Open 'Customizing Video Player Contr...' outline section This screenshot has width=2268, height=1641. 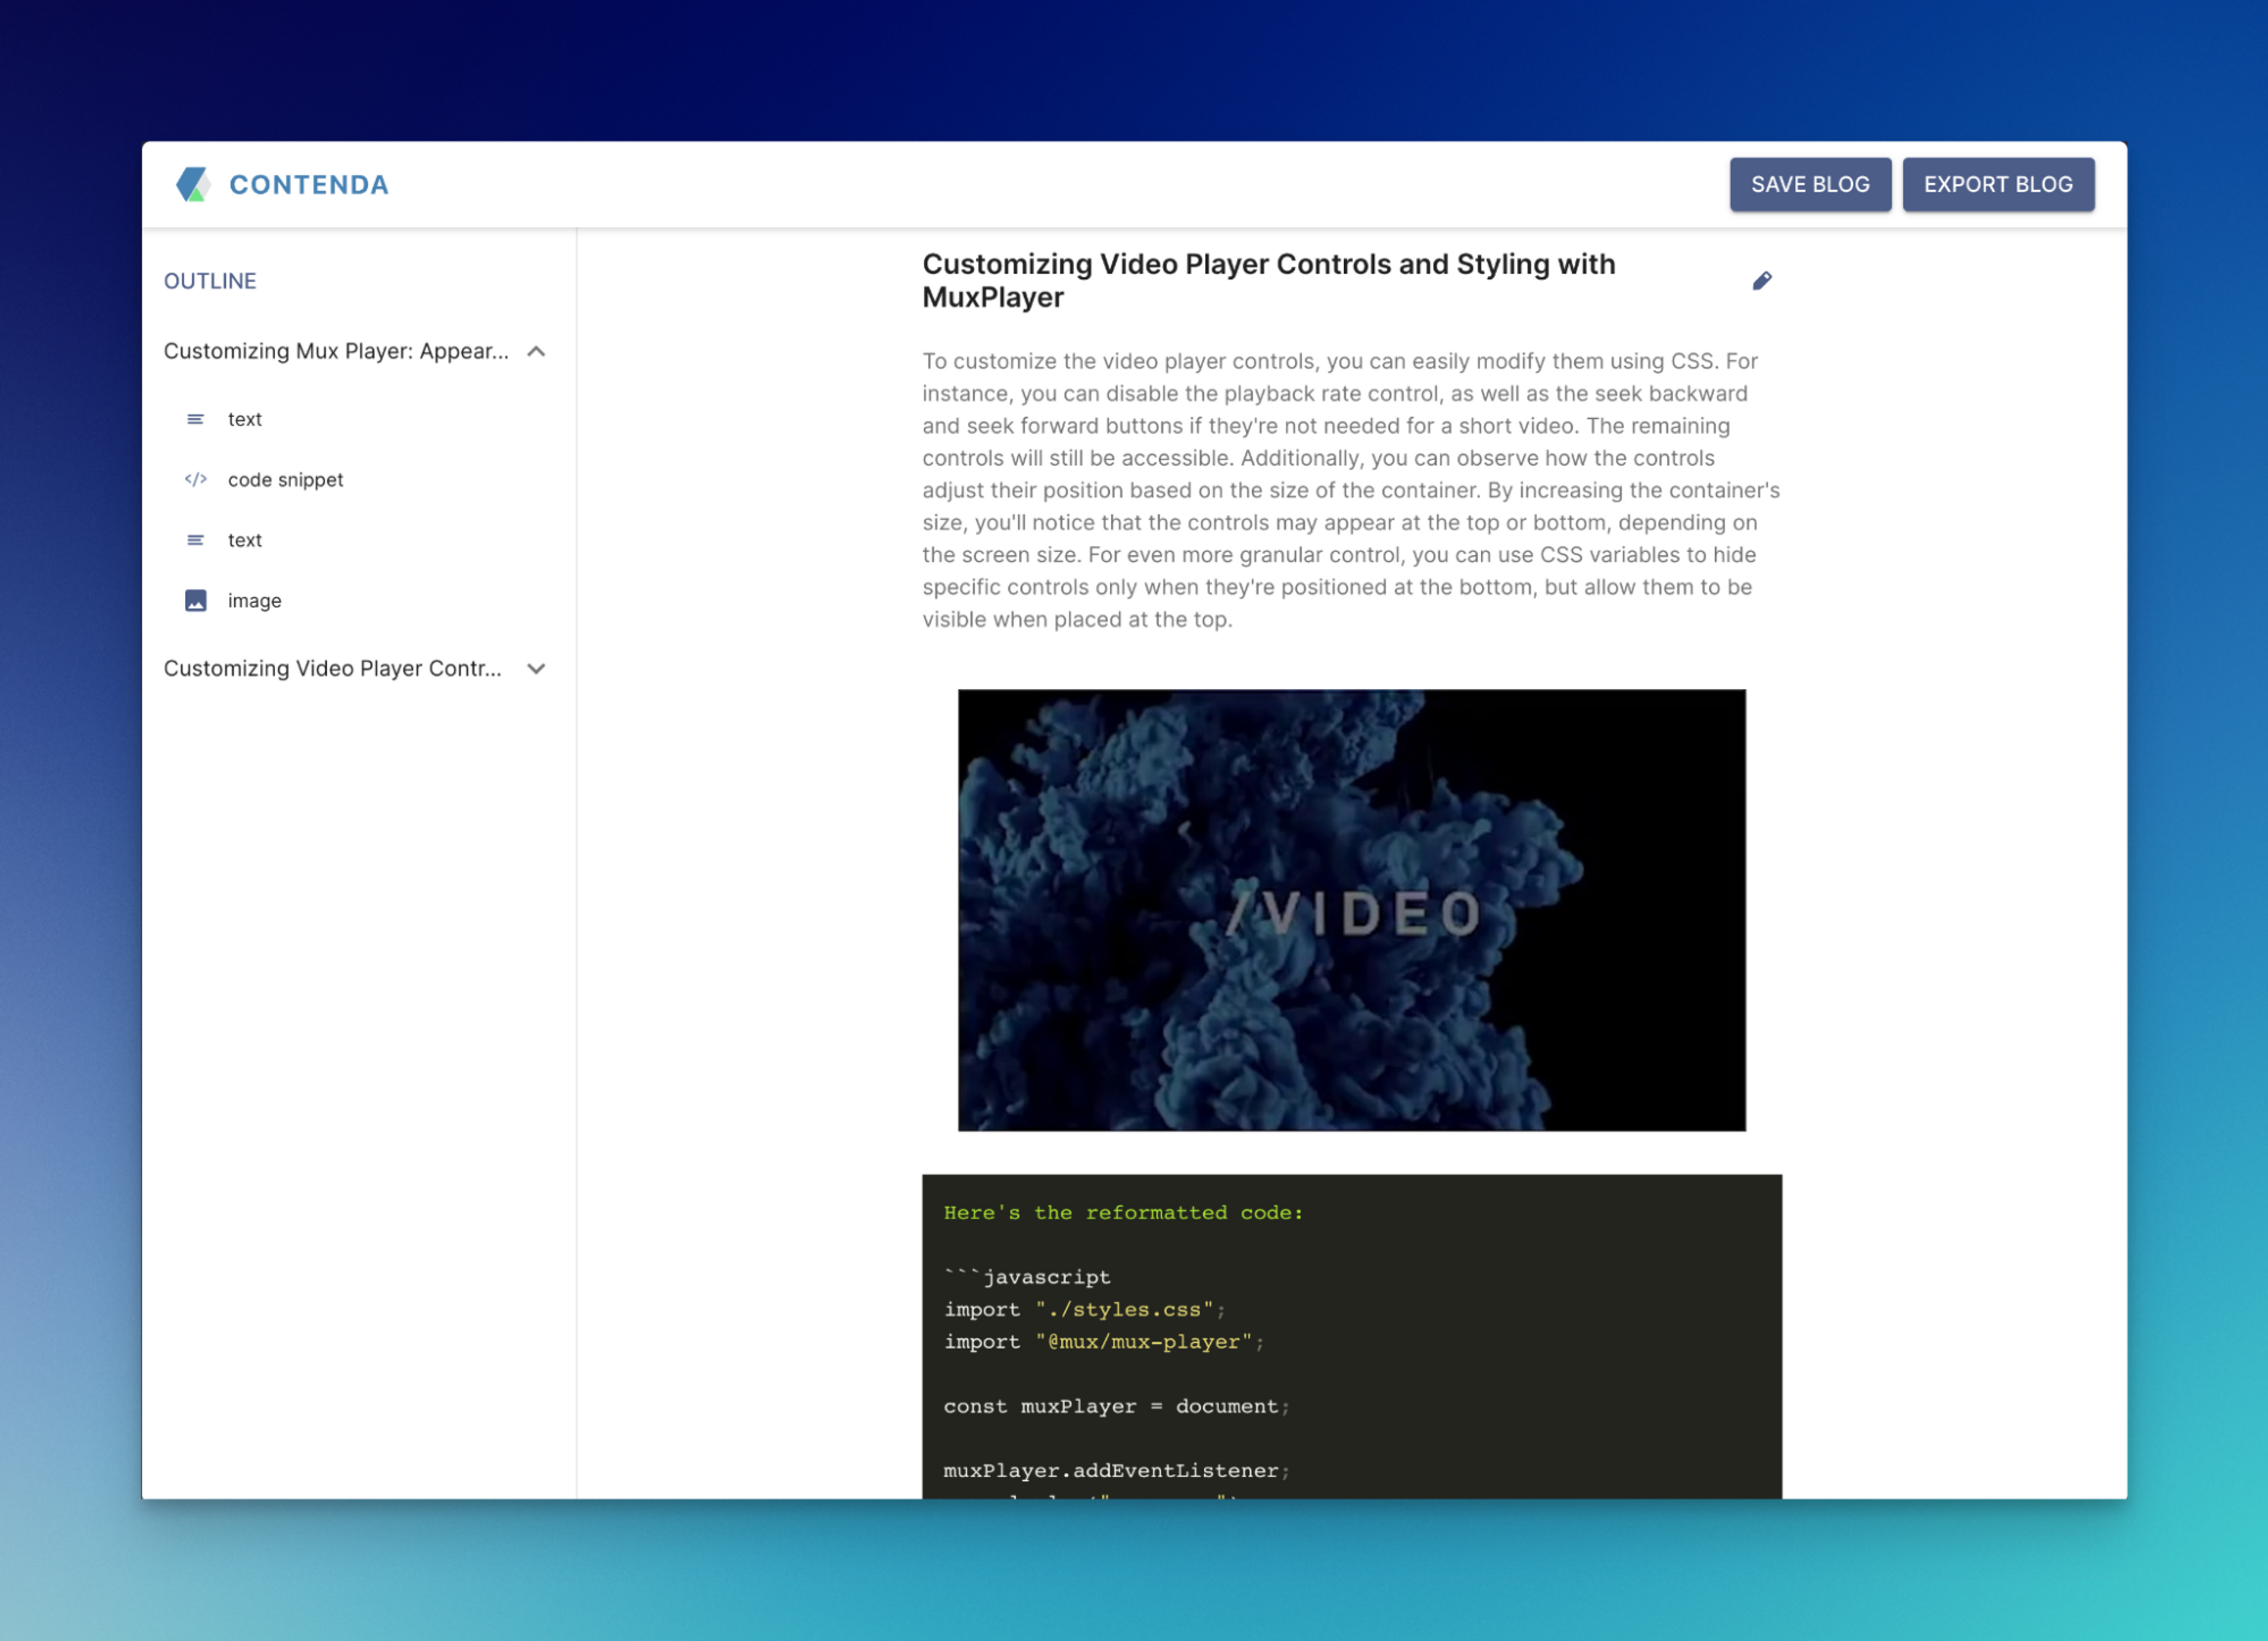(332, 668)
